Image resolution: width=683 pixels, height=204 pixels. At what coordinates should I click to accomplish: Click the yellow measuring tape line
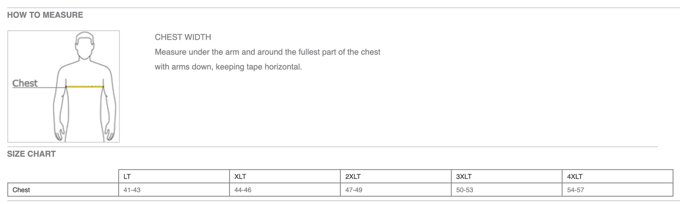pos(85,86)
